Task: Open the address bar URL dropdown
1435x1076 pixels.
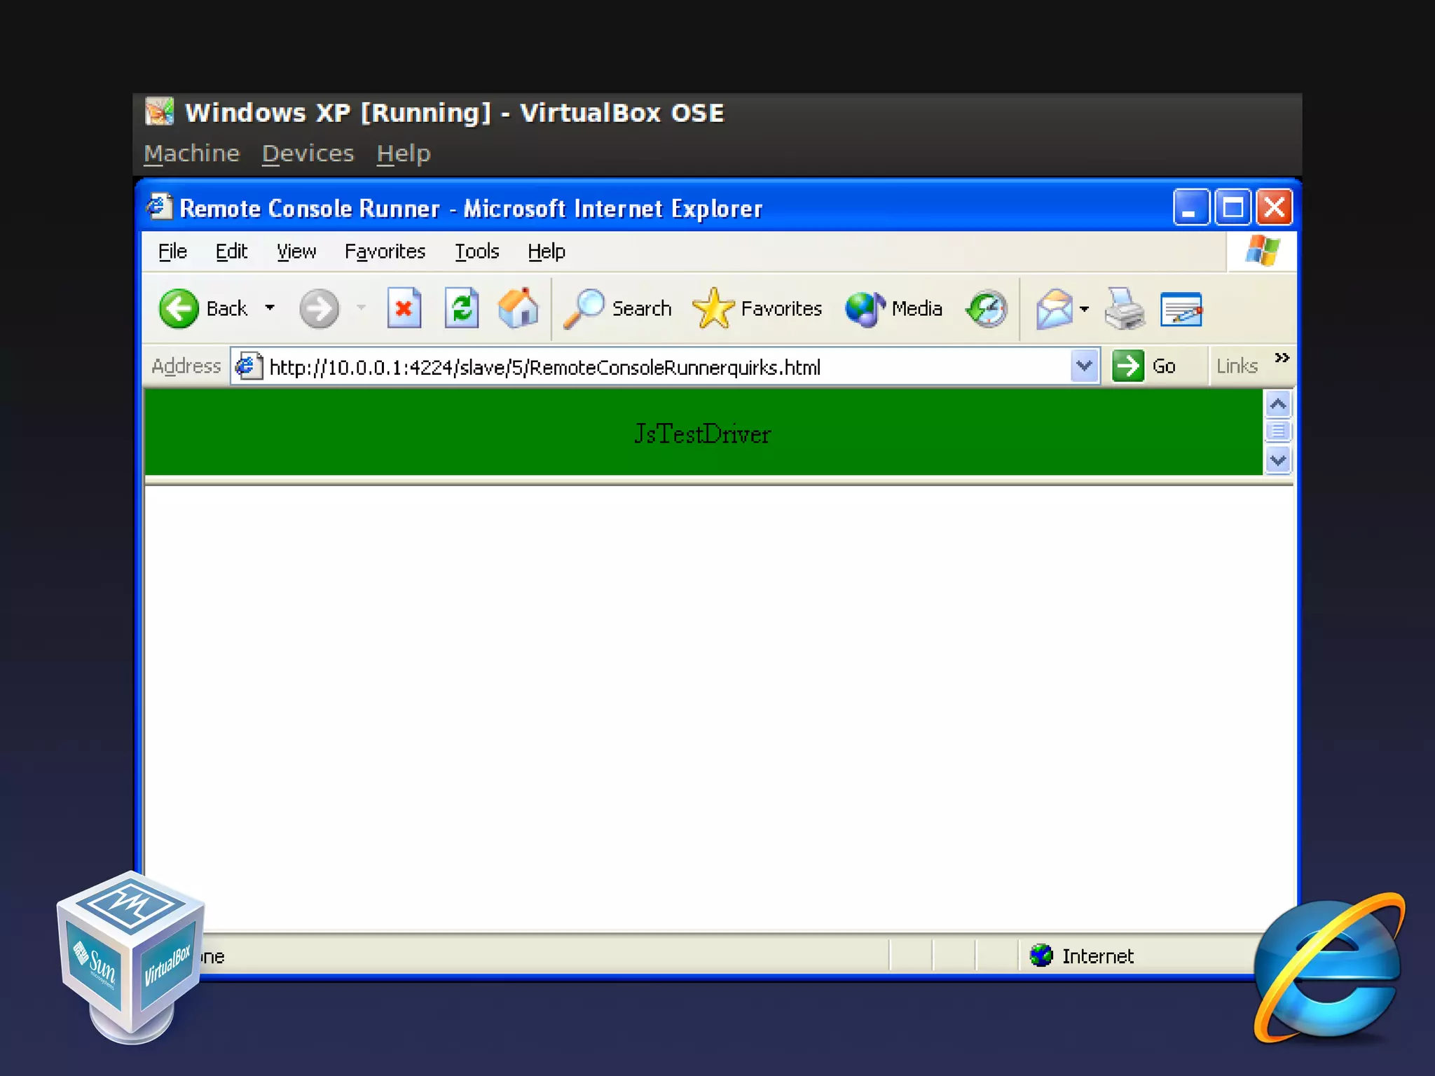Action: point(1084,366)
